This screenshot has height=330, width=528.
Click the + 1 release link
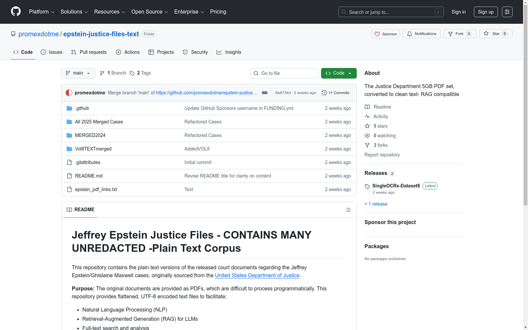(x=376, y=204)
